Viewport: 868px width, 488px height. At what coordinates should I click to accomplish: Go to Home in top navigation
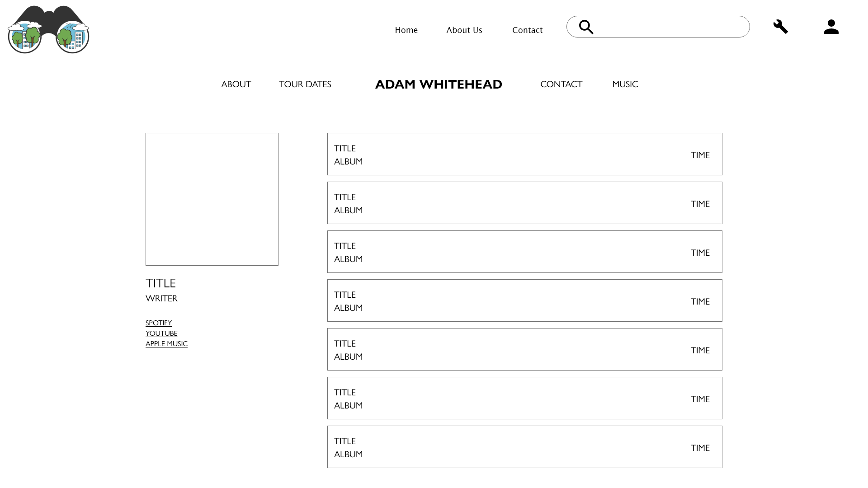406,30
